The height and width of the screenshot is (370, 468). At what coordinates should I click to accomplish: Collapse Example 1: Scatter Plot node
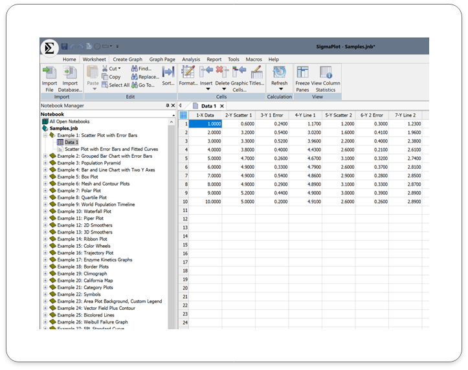point(45,135)
